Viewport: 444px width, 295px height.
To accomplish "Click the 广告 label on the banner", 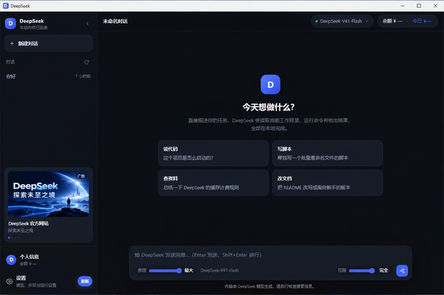I will tap(81, 176).
